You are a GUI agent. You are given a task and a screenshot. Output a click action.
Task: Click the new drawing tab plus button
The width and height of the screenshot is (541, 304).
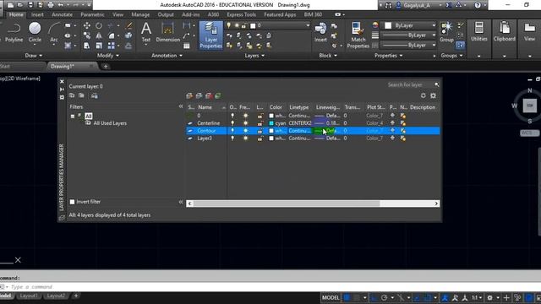click(106, 66)
